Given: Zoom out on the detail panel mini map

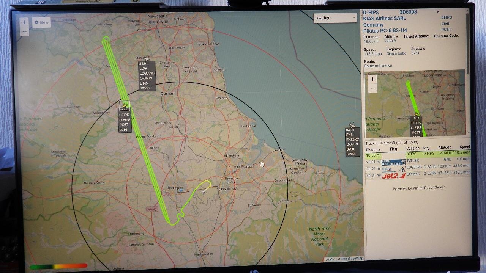Looking at the screenshot, I should point(372,88).
